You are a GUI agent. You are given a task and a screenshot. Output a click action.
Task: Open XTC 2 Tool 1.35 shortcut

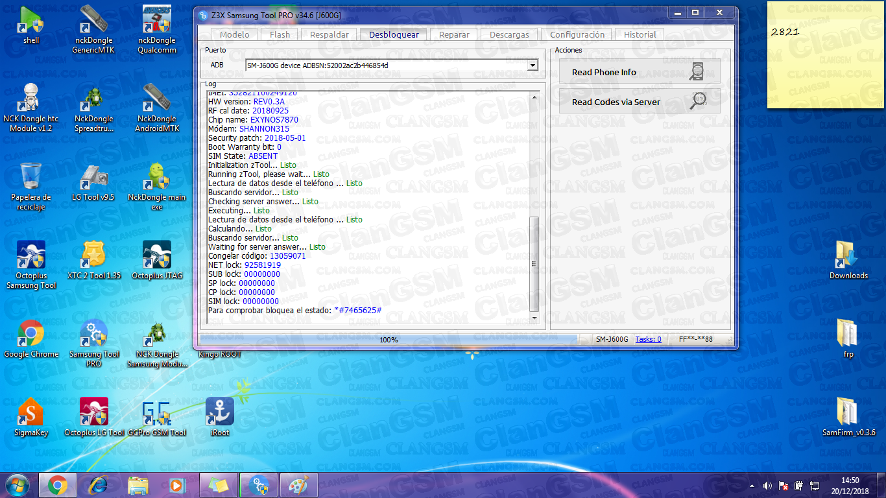tap(94, 261)
